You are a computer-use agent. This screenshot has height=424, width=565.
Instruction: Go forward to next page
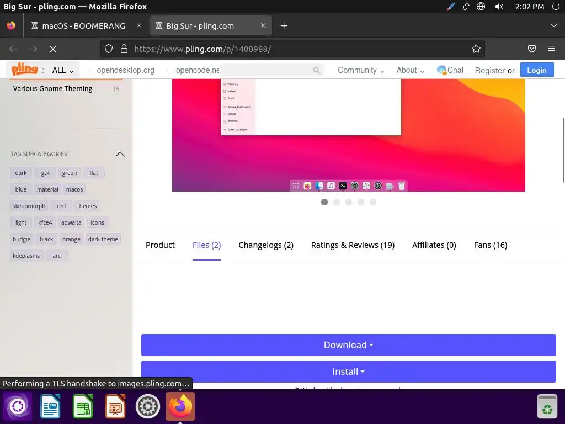(33, 49)
